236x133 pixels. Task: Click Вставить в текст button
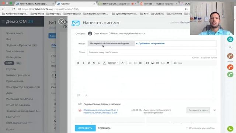click(198, 110)
